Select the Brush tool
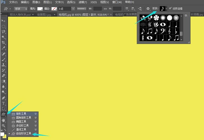This screenshot has height=140, width=204. 3,59
